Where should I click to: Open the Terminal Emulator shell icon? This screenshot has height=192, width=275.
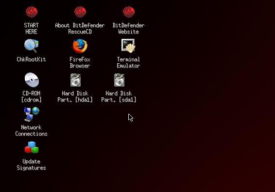tap(128, 46)
